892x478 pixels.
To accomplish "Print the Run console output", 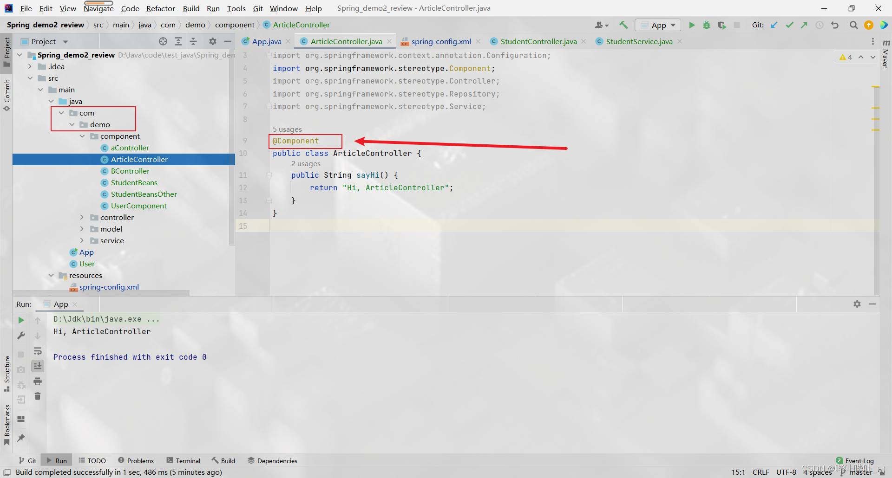I will [38, 381].
